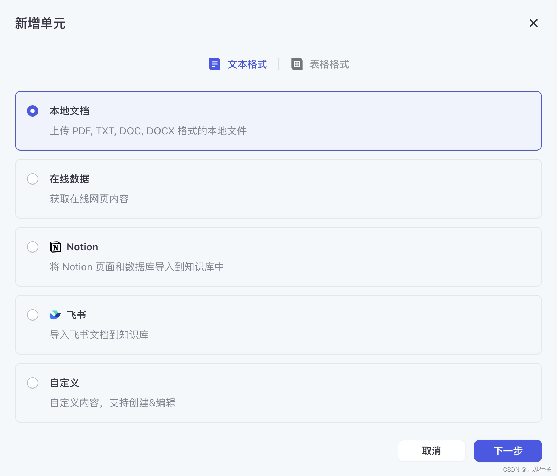Click description 获取在线网页内容

tap(89, 199)
